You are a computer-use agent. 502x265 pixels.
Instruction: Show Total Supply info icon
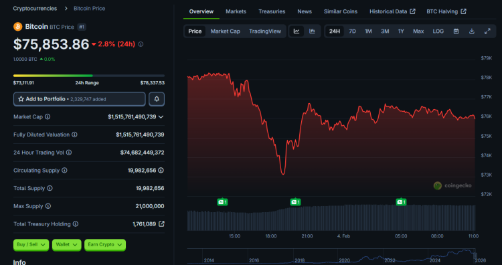click(x=50, y=188)
